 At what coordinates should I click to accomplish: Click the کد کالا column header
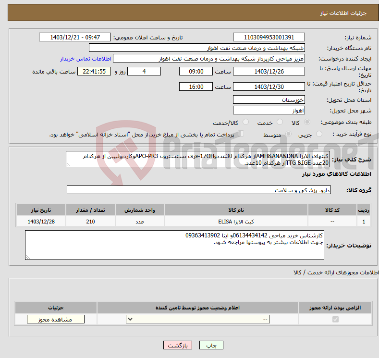(x=332, y=210)
